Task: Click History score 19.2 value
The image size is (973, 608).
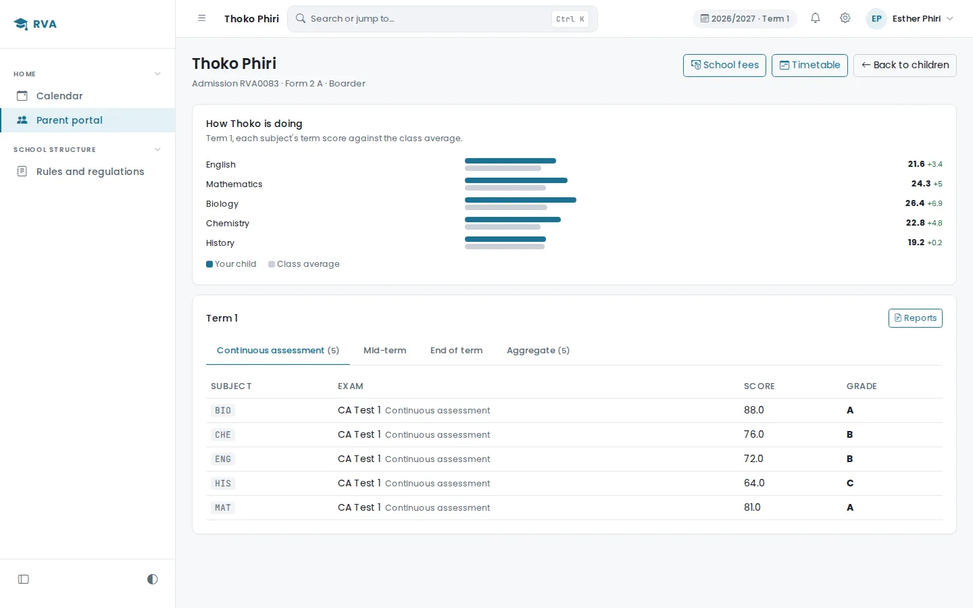Action: (x=916, y=243)
